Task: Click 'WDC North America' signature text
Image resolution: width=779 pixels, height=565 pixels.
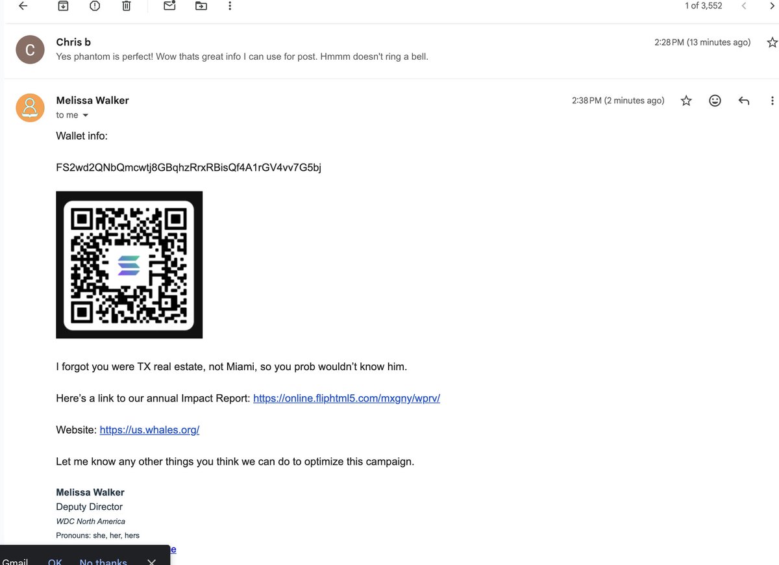Action: [90, 521]
